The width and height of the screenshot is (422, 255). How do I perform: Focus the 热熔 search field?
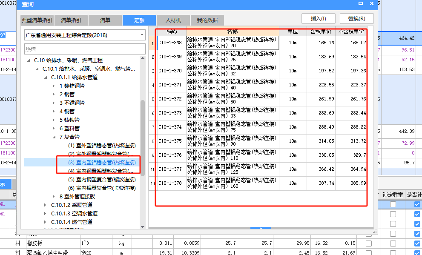coord(85,49)
